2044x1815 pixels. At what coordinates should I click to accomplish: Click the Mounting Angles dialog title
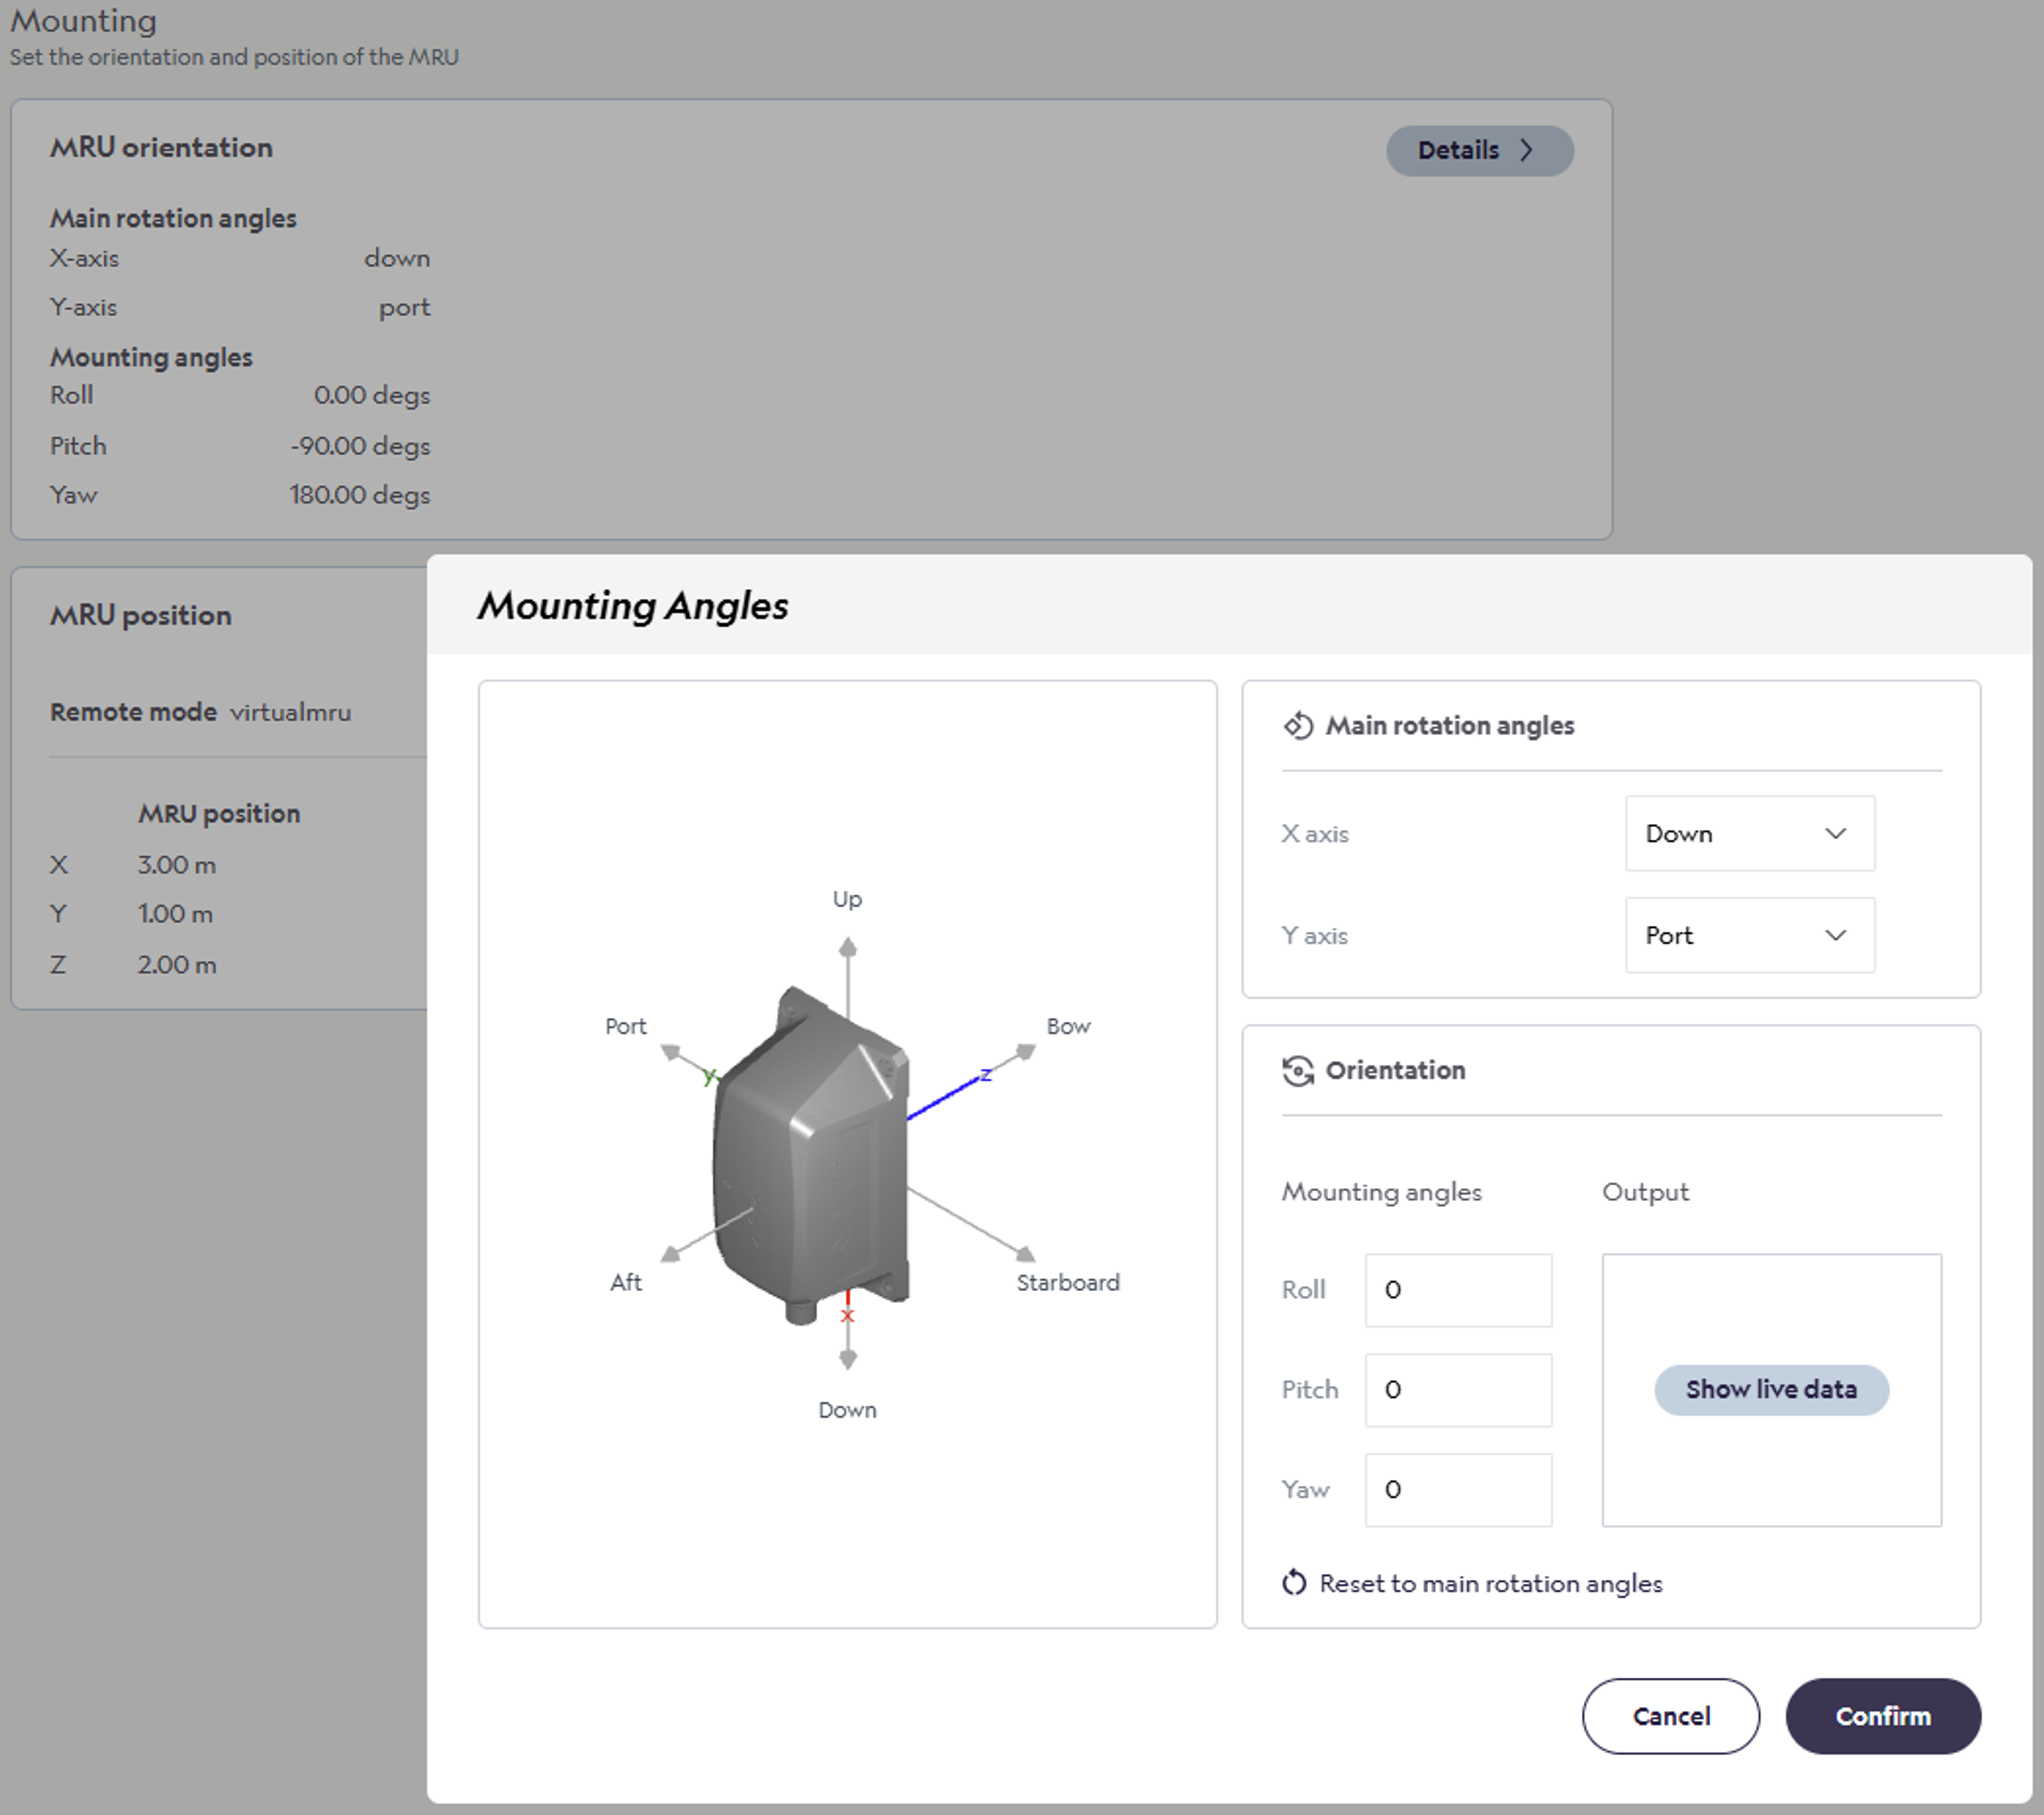632,606
